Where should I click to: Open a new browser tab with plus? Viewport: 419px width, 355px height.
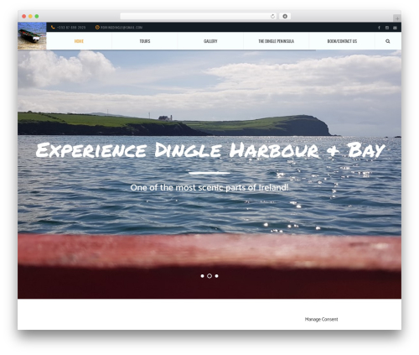coord(397,18)
